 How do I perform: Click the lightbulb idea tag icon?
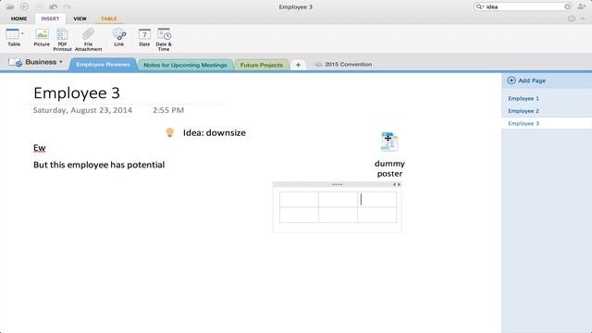pyautogui.click(x=170, y=132)
